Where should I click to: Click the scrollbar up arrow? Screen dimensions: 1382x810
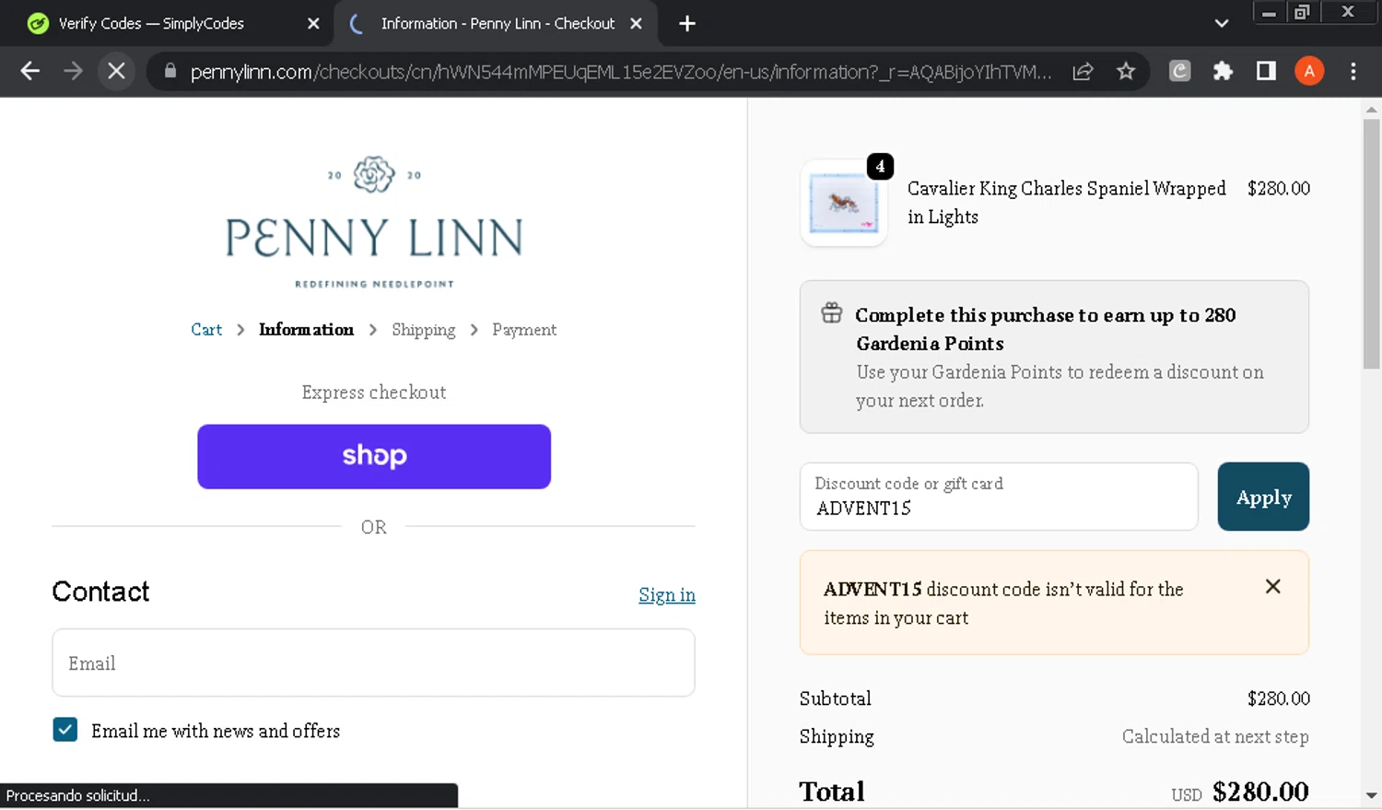coord(1371,109)
